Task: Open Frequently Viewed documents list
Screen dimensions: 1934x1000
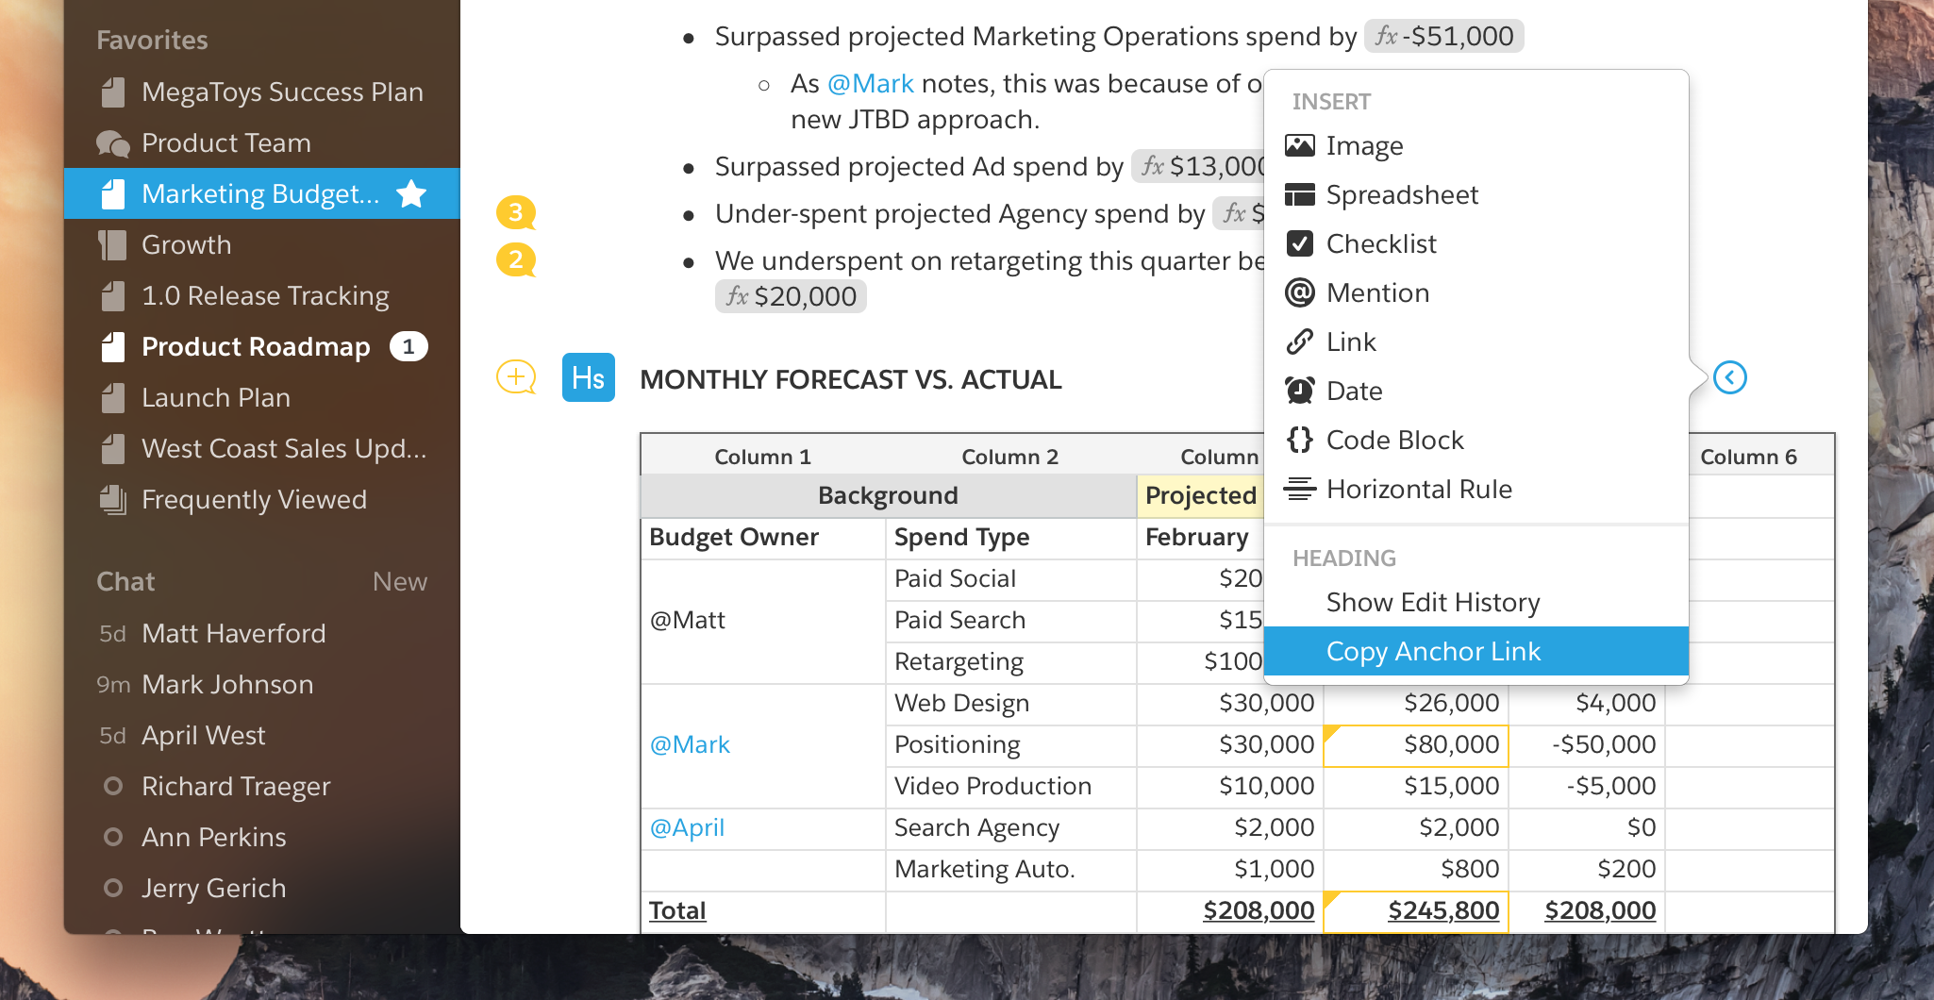Action: [253, 500]
